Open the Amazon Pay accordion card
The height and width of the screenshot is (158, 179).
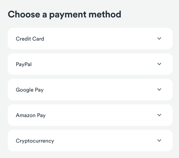pos(90,115)
